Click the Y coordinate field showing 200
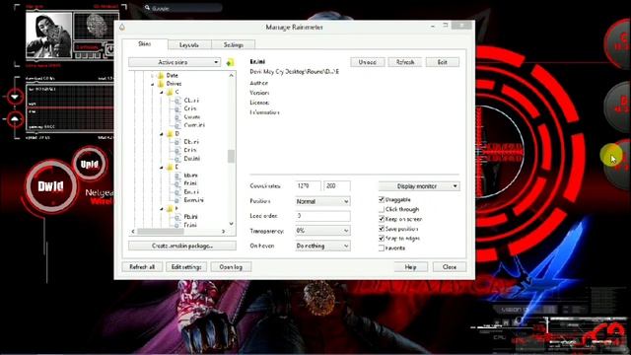The width and height of the screenshot is (631, 355). click(337, 186)
